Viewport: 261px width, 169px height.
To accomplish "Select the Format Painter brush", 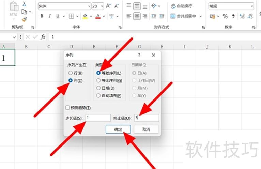I will tap(24, 20).
